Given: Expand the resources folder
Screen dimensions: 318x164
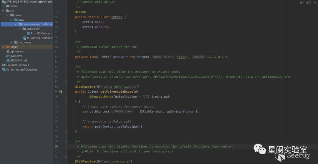Looking at the screenshot, I should (11, 42).
